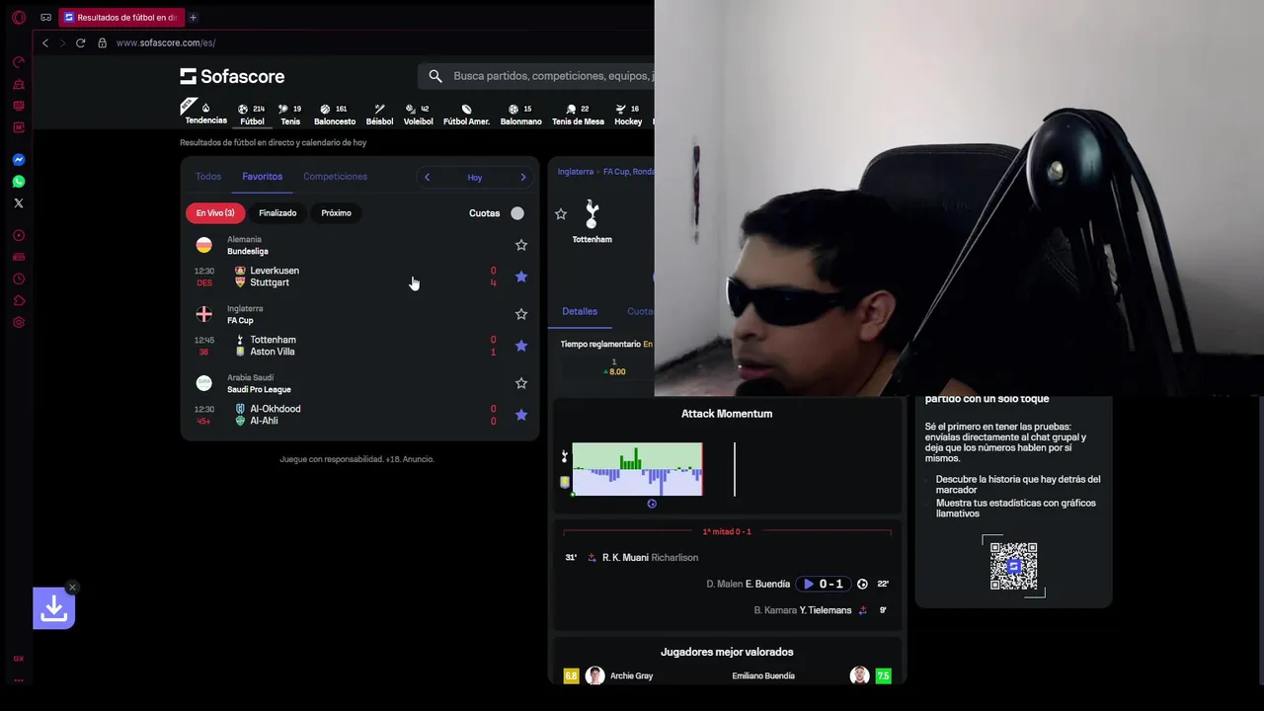Reload the Sofascore page
1264x711 pixels.
(80, 42)
